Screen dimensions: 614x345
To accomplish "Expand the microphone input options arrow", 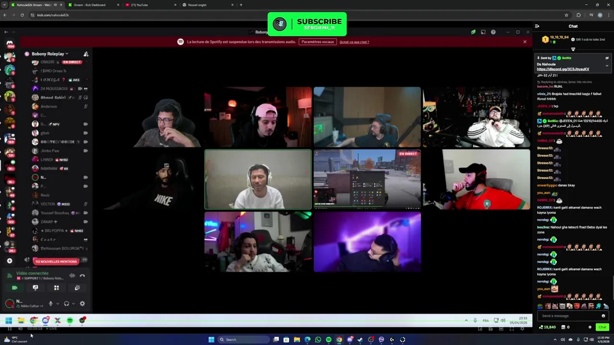I will (x=58, y=303).
